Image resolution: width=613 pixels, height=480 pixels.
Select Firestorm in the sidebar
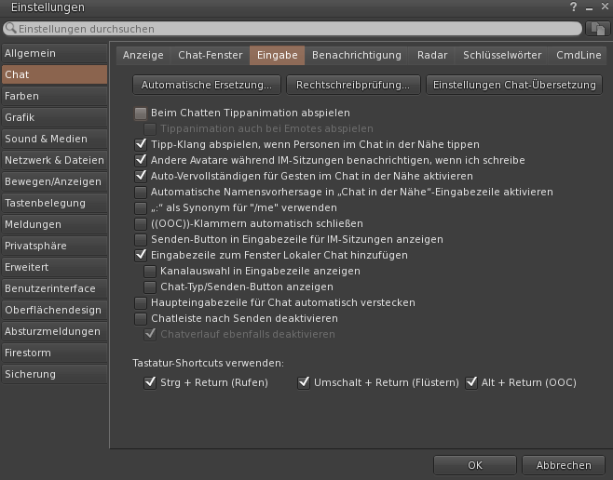tap(54, 353)
